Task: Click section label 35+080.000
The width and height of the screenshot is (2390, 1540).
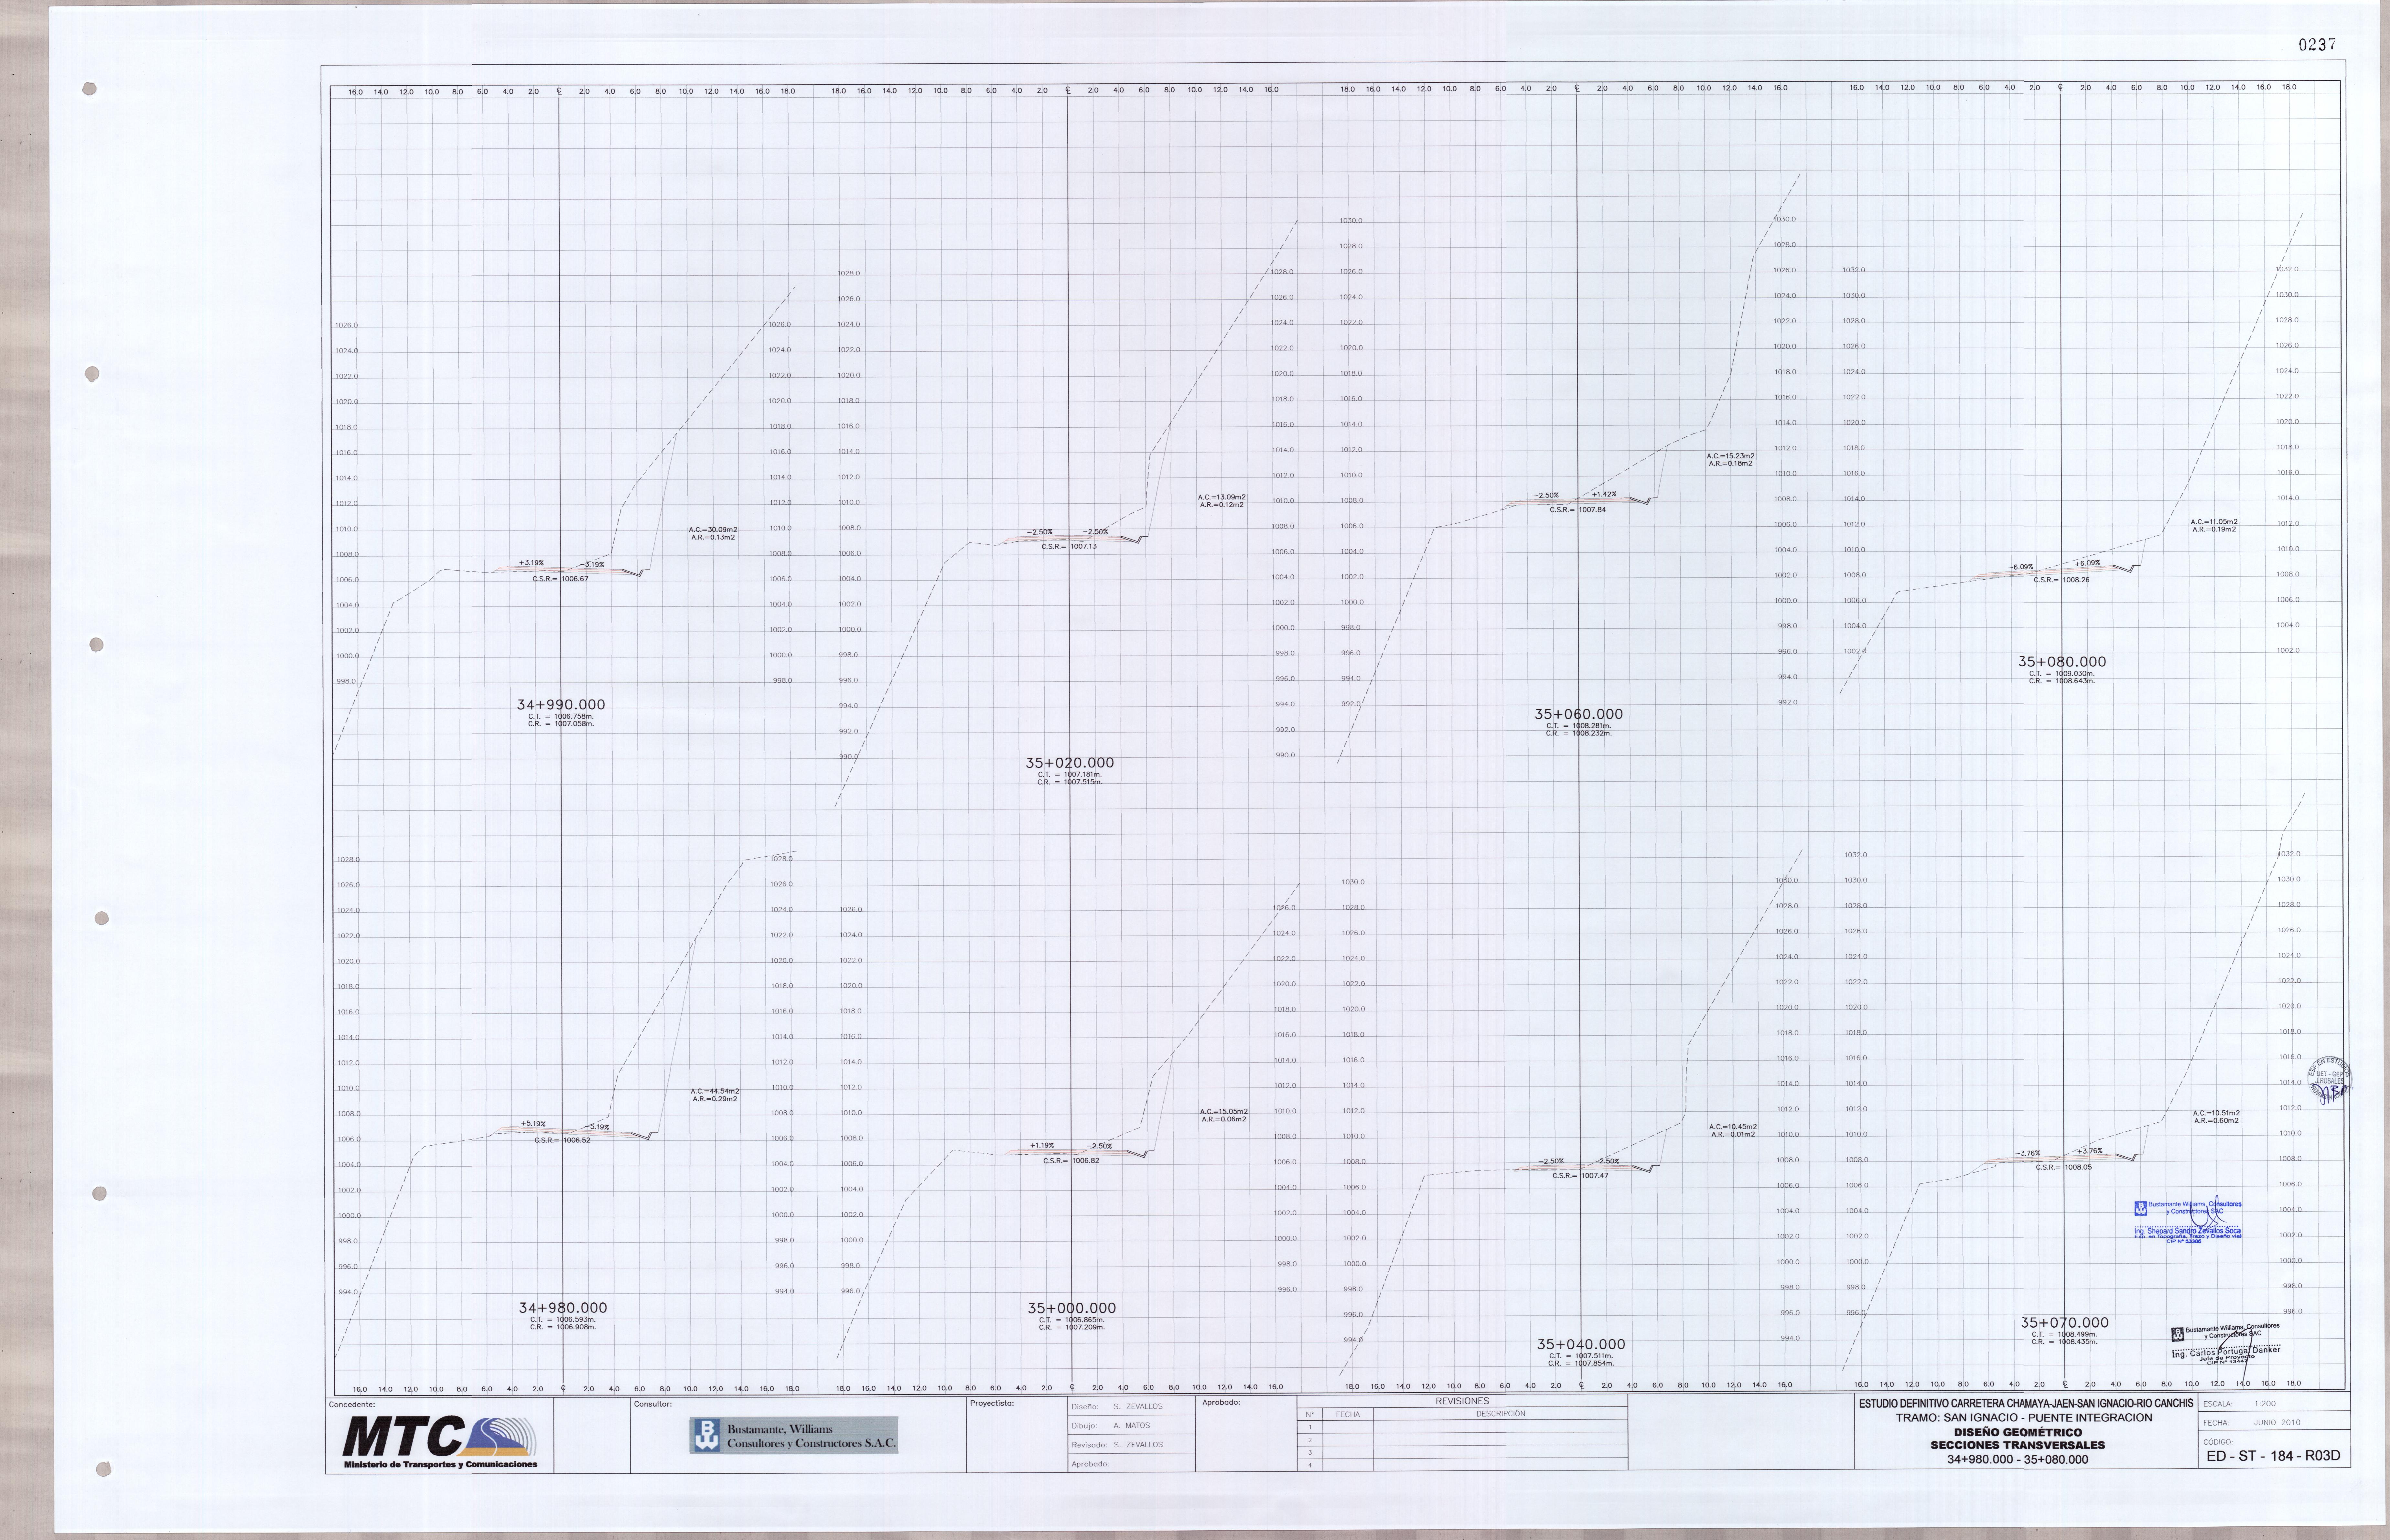Action: pyautogui.click(x=2062, y=662)
